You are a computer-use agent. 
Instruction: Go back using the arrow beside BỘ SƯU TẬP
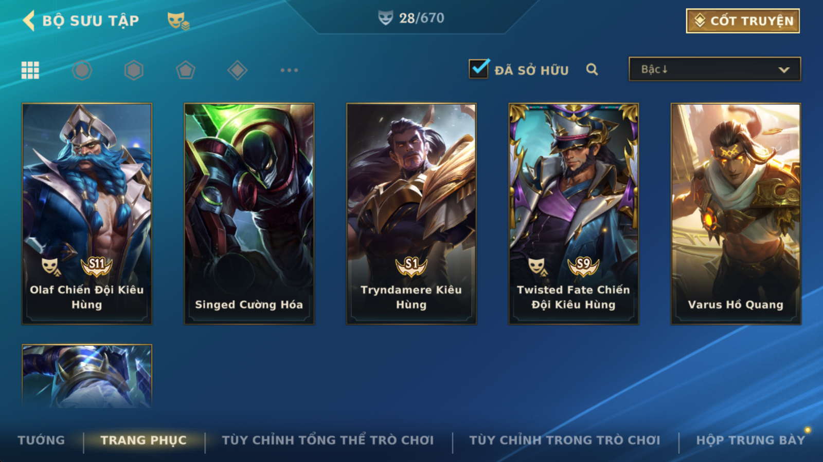(x=29, y=21)
